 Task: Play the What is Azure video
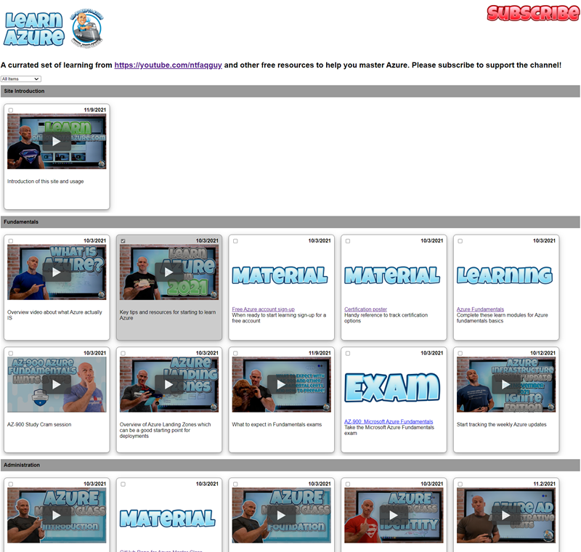pyautogui.click(x=57, y=272)
